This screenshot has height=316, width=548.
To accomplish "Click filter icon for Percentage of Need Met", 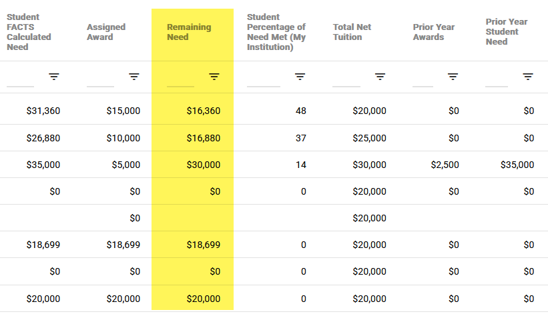I will tap(300, 77).
